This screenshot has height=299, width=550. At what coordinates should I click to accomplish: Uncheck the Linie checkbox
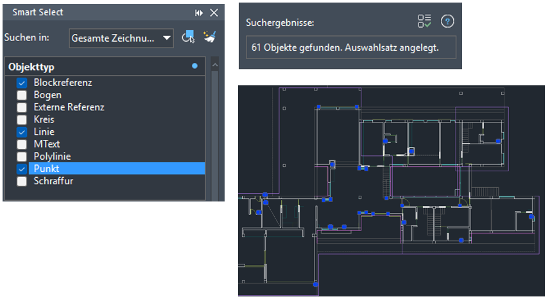click(22, 132)
